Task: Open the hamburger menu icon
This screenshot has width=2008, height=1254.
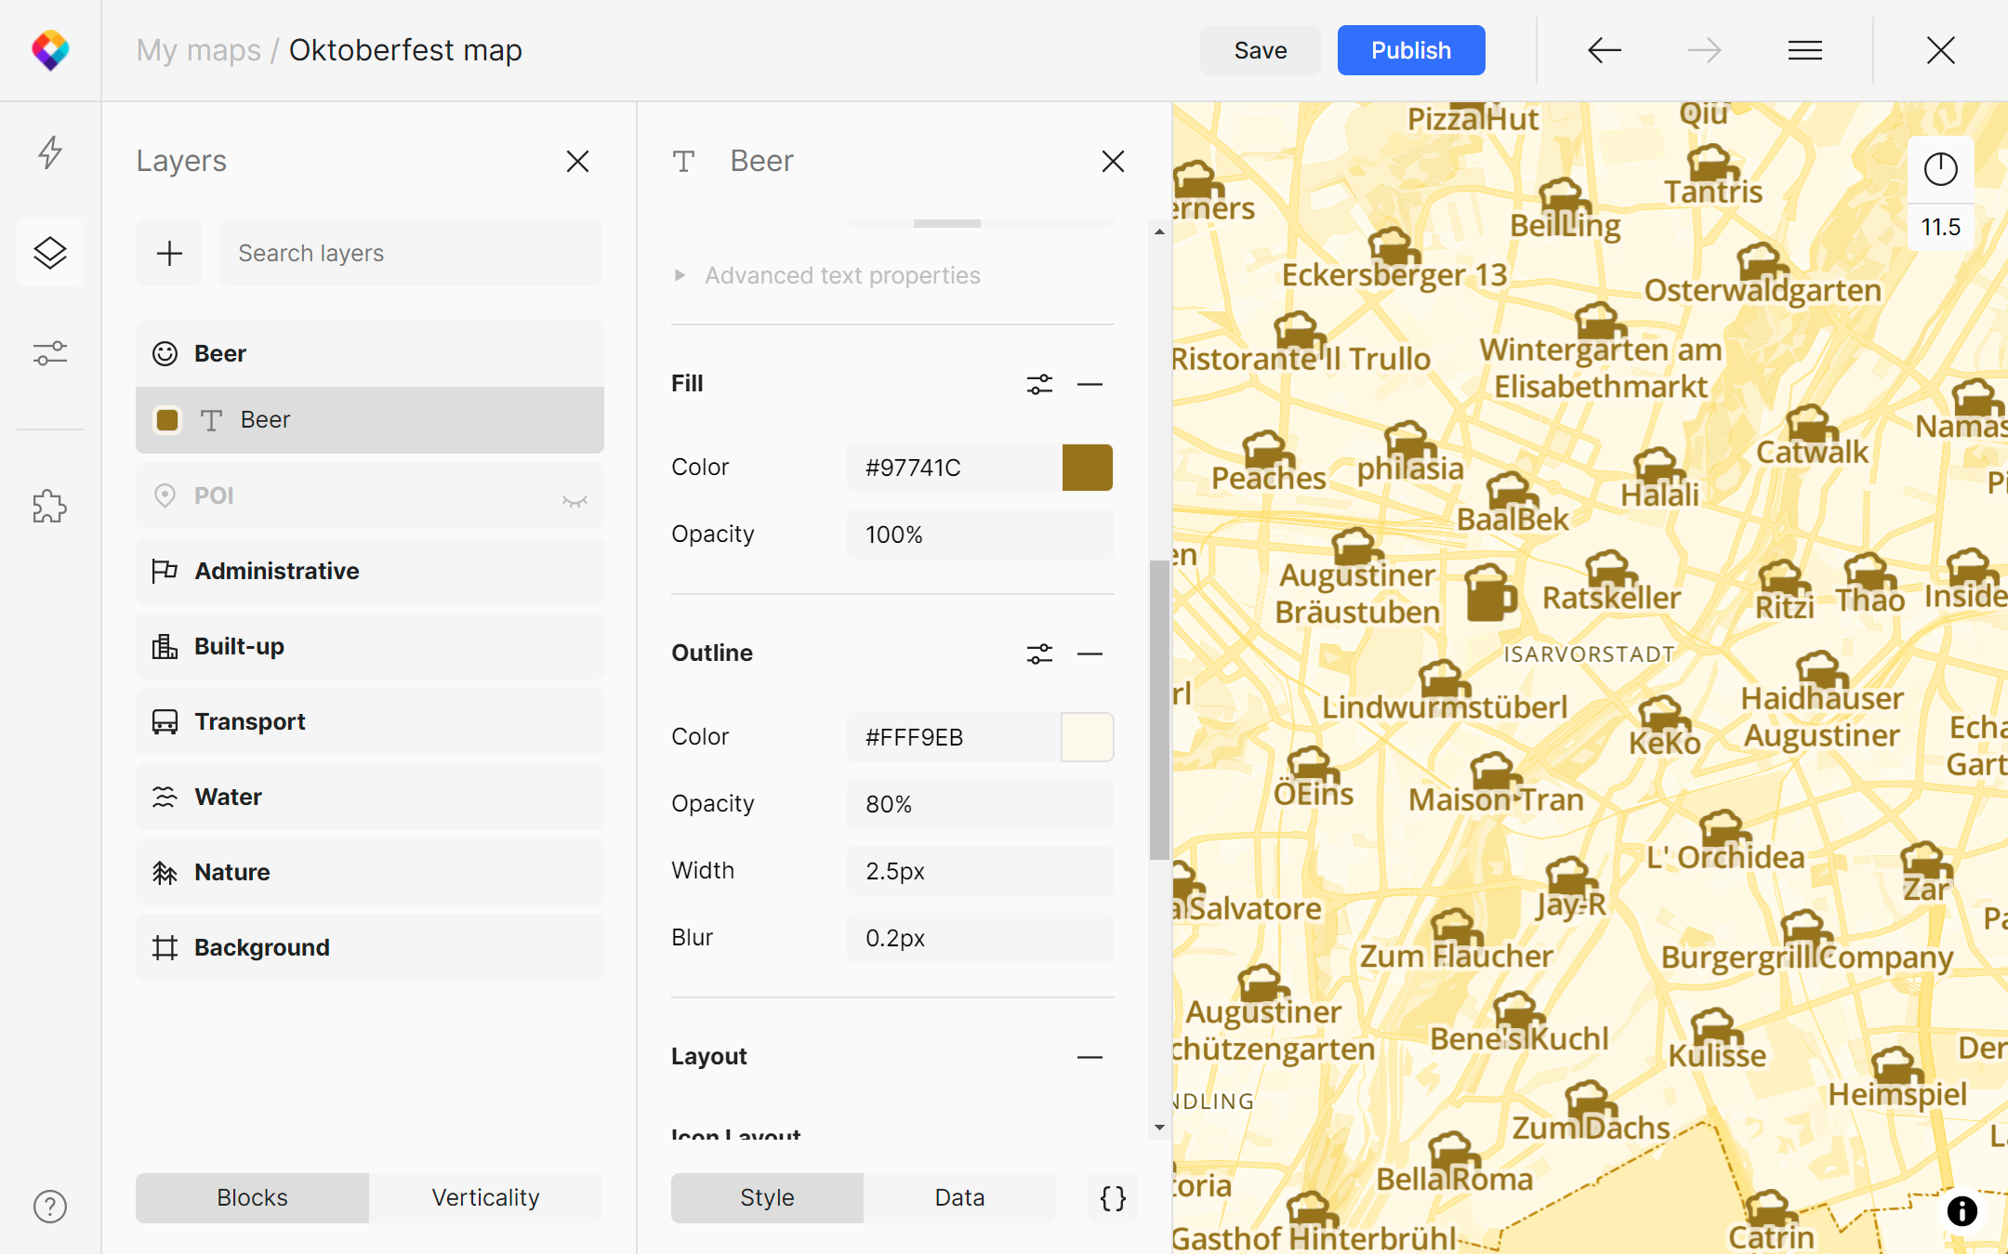Action: point(1804,50)
